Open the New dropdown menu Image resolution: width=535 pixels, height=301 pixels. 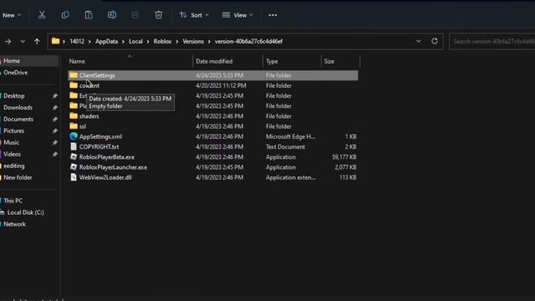tap(12, 15)
